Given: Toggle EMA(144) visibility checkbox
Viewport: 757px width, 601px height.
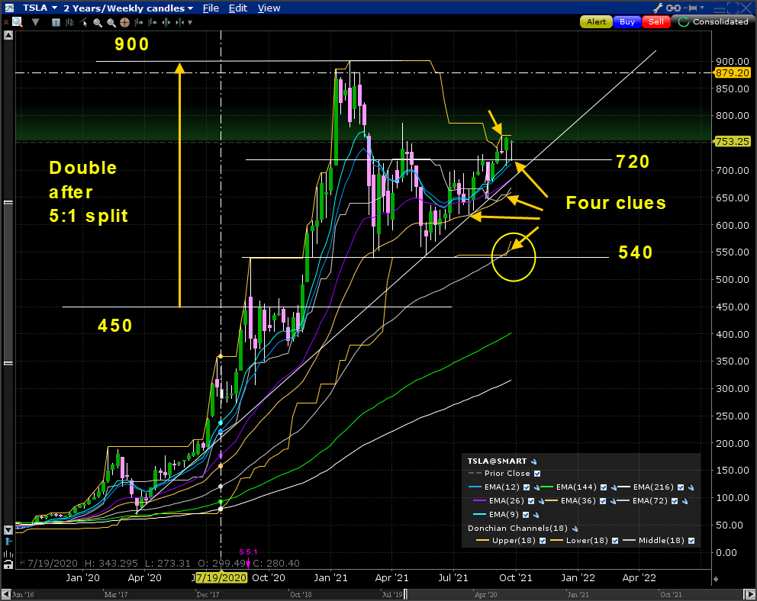Looking at the screenshot, I should point(604,487).
